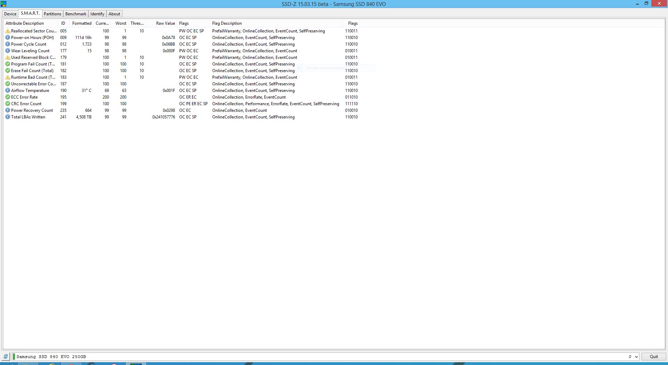Click the warning icon for Reallocated Sector Count
This screenshot has width=668, height=365.
coord(8,31)
